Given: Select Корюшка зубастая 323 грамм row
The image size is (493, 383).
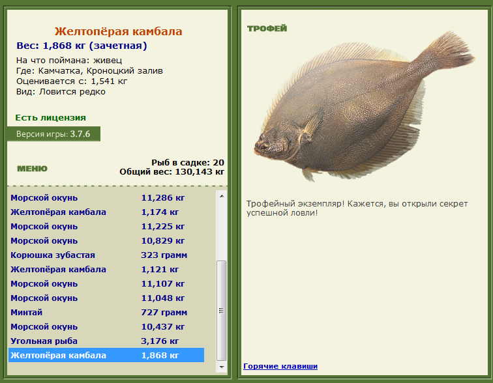Looking at the screenshot, I should (106, 255).
